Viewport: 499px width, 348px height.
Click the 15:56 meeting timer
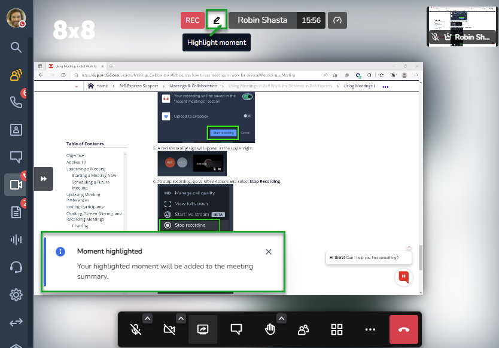[x=311, y=20]
